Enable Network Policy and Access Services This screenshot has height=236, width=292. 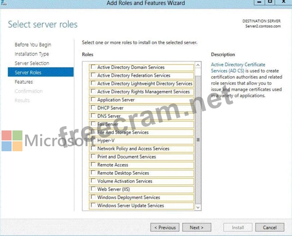pos(93,148)
